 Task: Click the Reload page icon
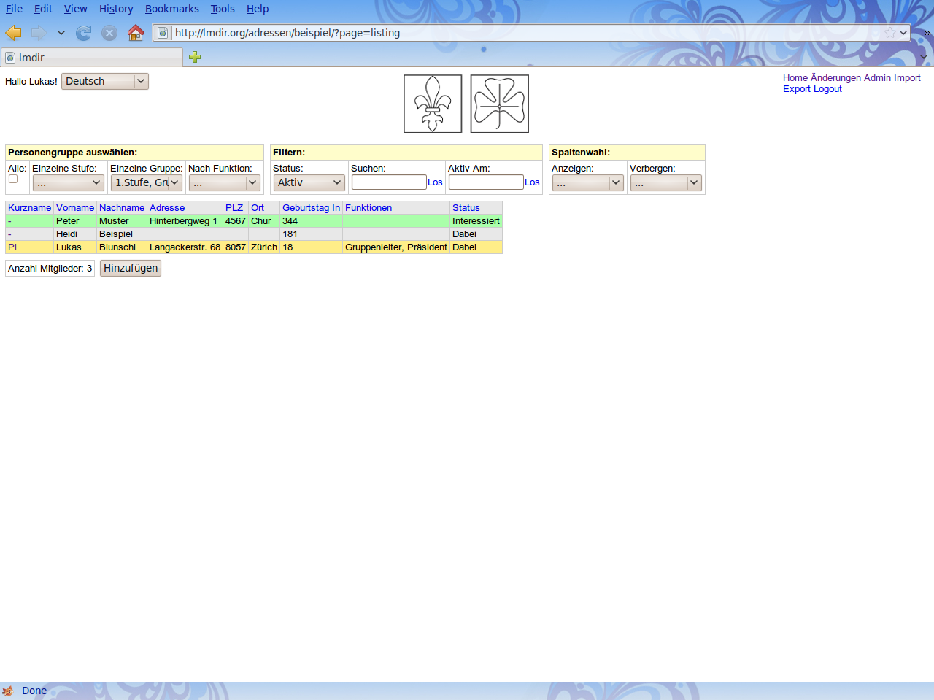coord(84,33)
